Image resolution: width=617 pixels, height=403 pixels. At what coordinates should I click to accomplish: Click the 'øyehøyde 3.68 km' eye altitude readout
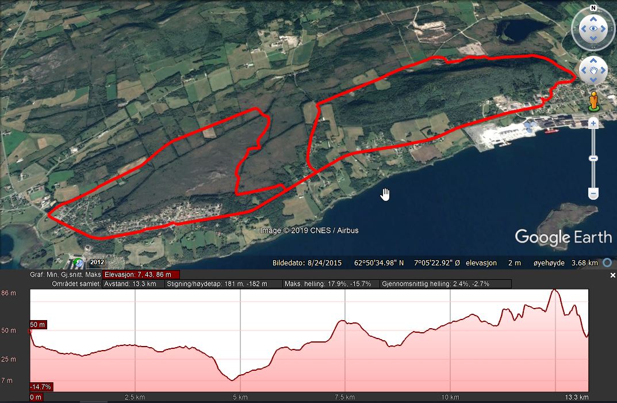pyautogui.click(x=565, y=263)
